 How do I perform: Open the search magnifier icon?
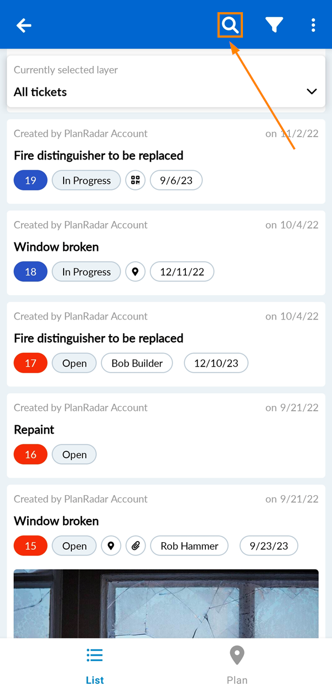click(x=230, y=25)
